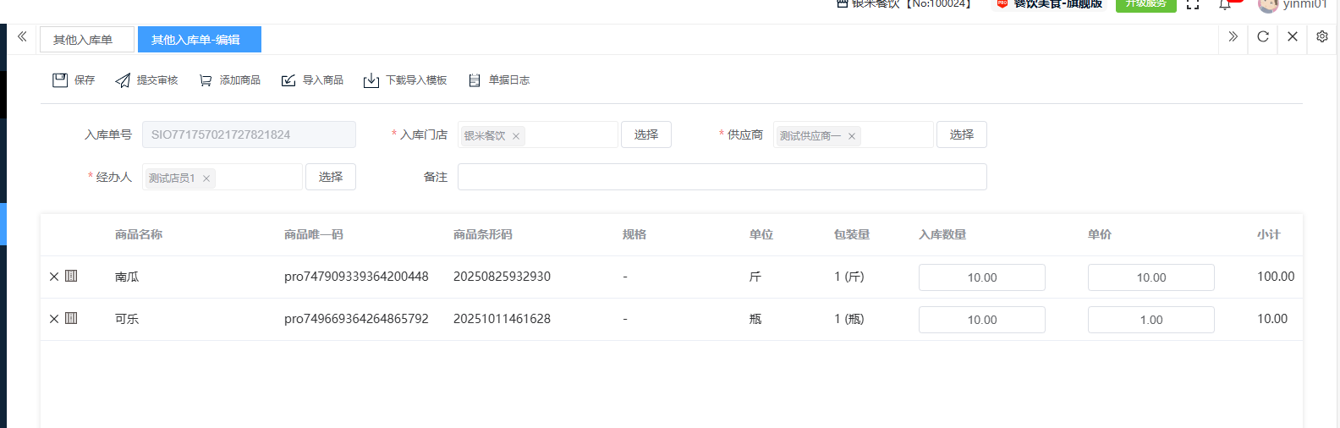Submit for review via 提交审核 icon
The image size is (1340, 428).
pyautogui.click(x=123, y=80)
